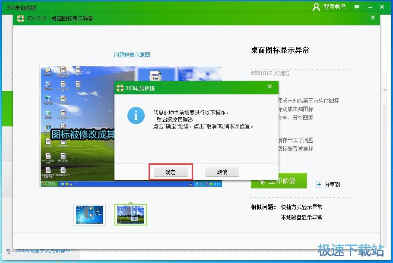Open the 登录帐号 login link
393x263 pixels.
(335, 7)
